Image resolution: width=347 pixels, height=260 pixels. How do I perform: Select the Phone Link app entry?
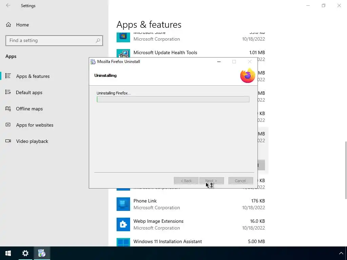pos(191,204)
